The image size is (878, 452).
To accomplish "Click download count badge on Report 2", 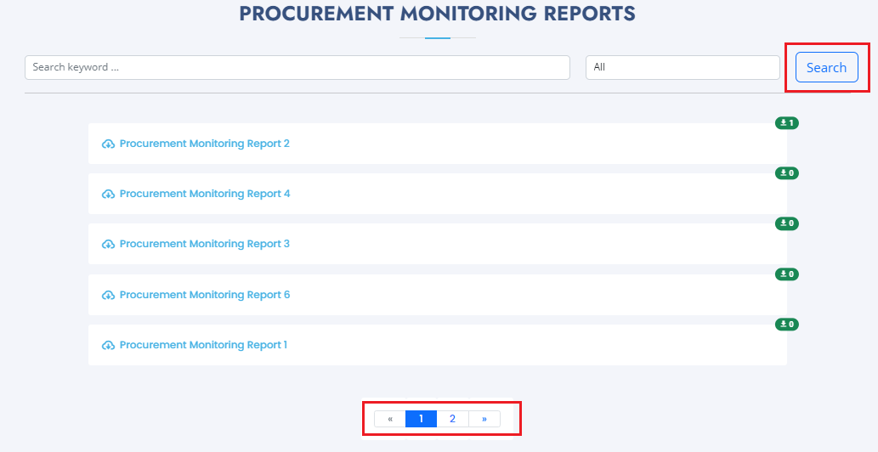I will 787,123.
